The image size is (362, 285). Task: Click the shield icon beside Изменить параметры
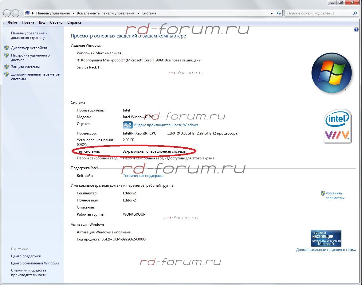[x=323, y=193]
